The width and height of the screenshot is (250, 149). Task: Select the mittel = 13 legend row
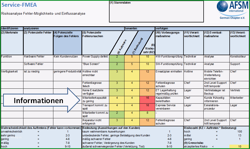click(216, 135)
